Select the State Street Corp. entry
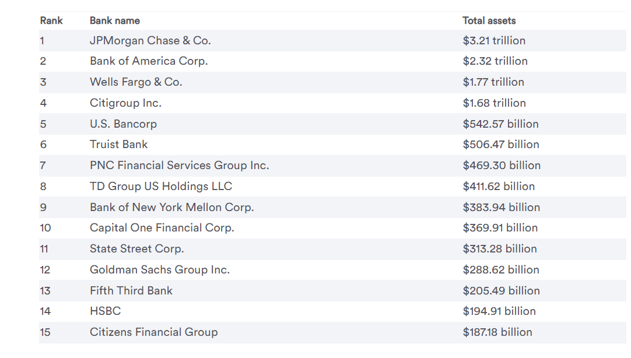631x358 pixels. pos(136,249)
